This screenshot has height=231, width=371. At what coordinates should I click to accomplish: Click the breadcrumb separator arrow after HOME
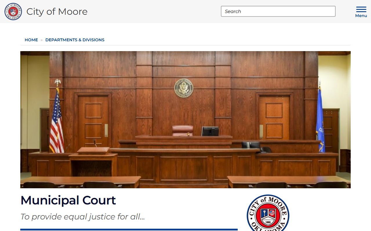pos(41,40)
